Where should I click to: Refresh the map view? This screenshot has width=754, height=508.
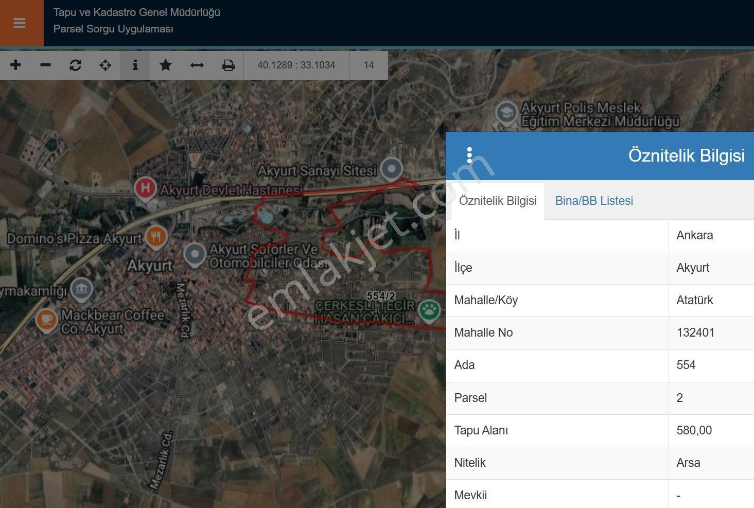(x=75, y=65)
